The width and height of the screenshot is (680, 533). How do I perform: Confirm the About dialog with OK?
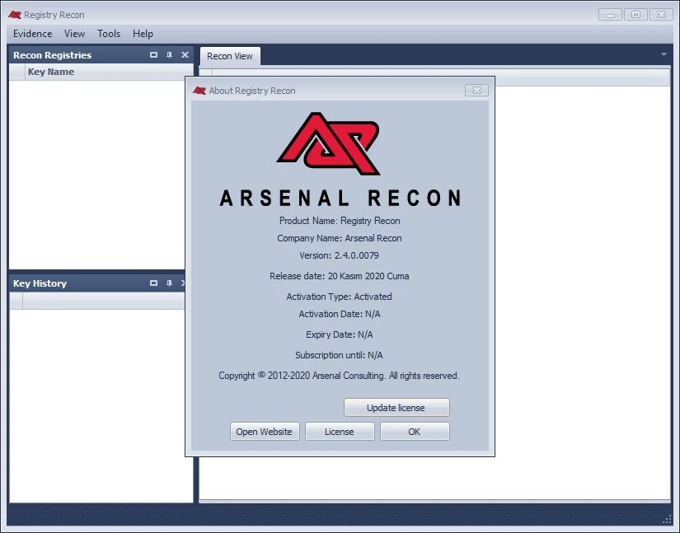coord(415,432)
